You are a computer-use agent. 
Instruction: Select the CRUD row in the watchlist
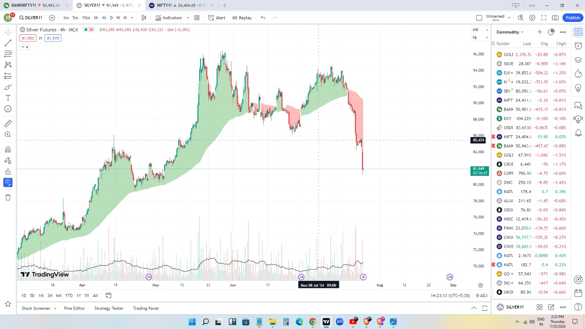tap(531, 164)
